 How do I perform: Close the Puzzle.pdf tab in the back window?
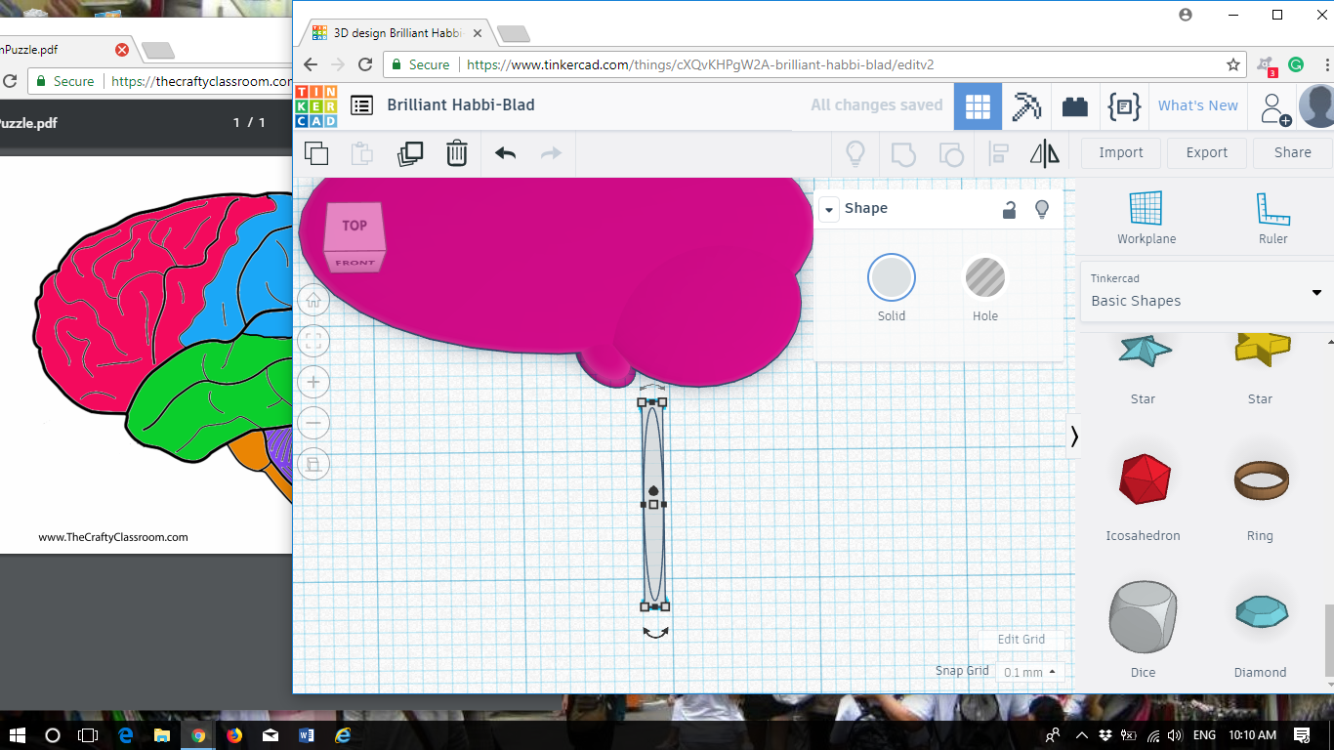point(122,50)
